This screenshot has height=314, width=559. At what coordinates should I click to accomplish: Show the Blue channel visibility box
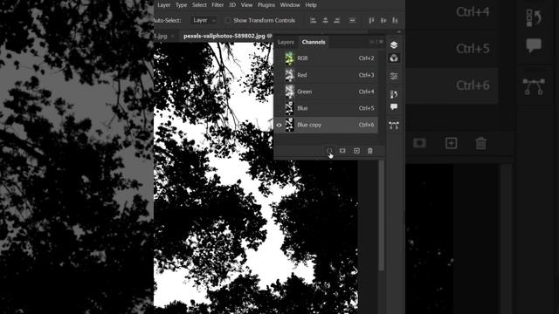point(279,108)
